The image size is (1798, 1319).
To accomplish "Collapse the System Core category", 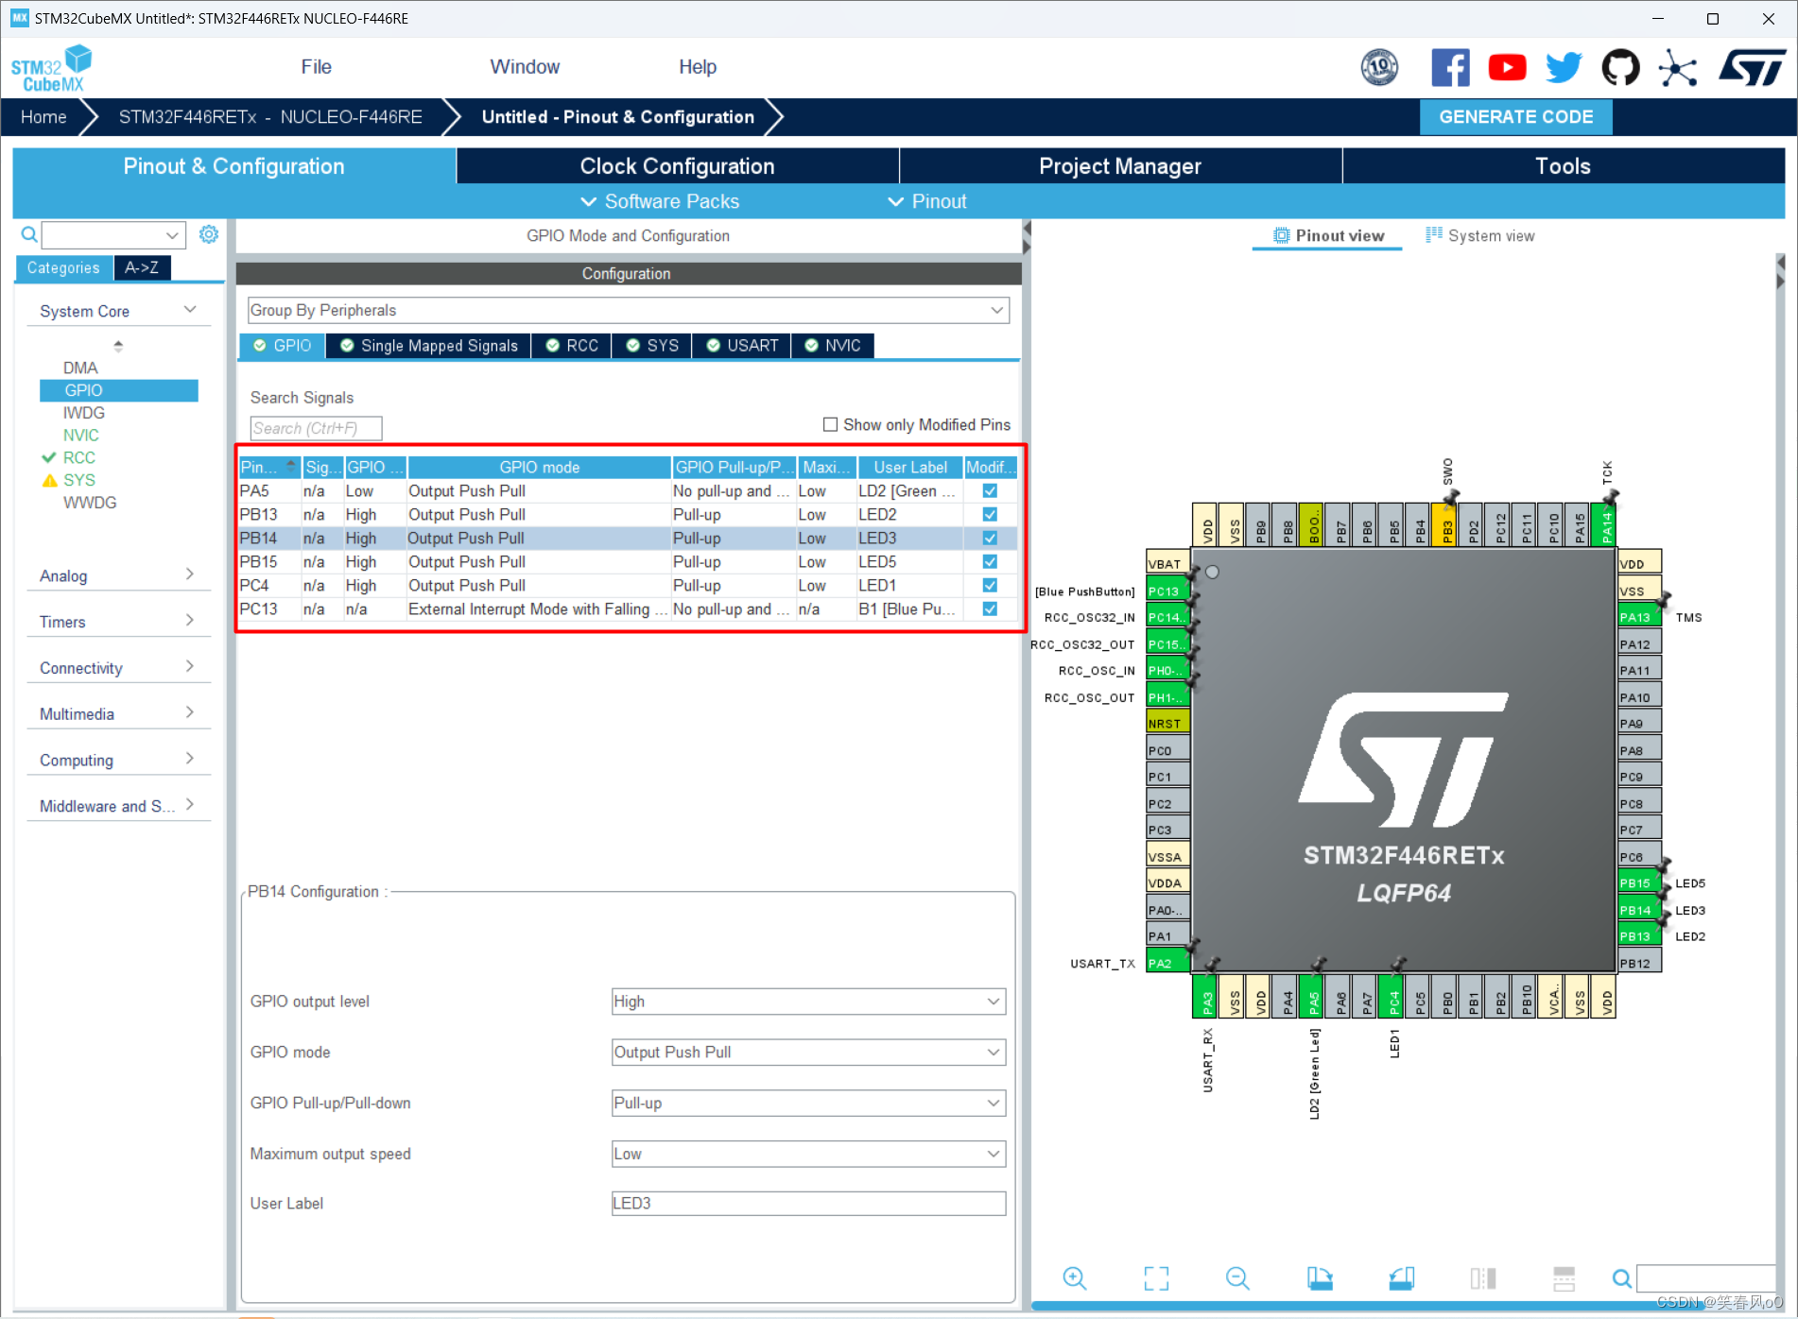I will tap(117, 311).
